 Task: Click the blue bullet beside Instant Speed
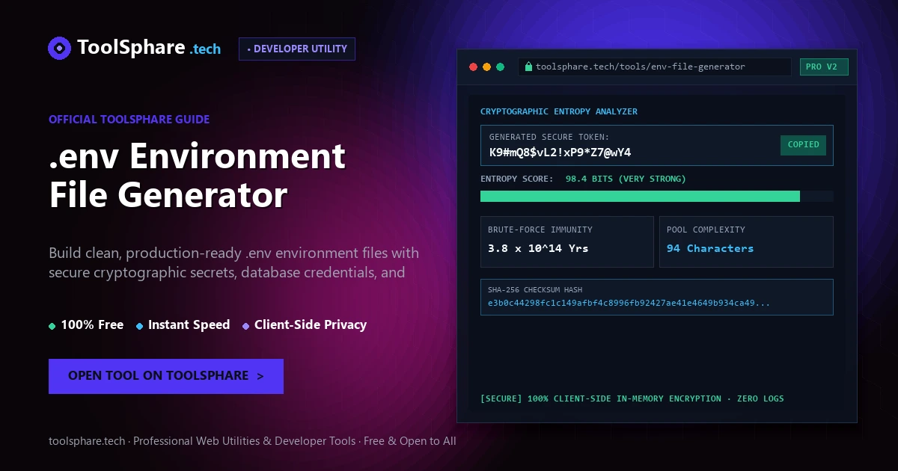tap(140, 326)
